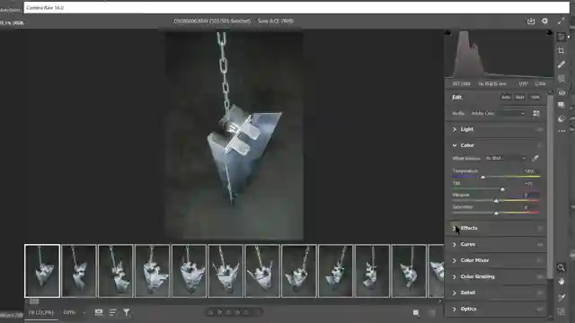Click the Vibrance slider handle
This screenshot has height=323, width=575.
tap(496, 201)
